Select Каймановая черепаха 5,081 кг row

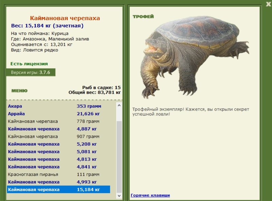[x=58, y=152]
